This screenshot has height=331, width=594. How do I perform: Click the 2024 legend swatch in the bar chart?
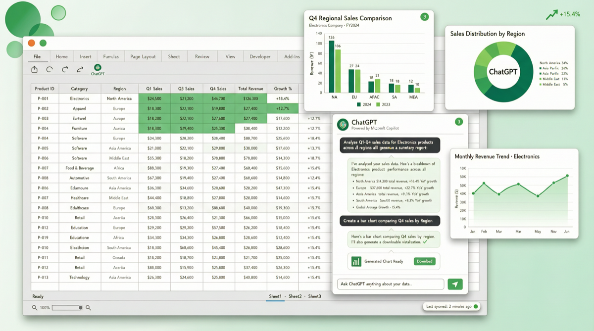[x=358, y=104]
